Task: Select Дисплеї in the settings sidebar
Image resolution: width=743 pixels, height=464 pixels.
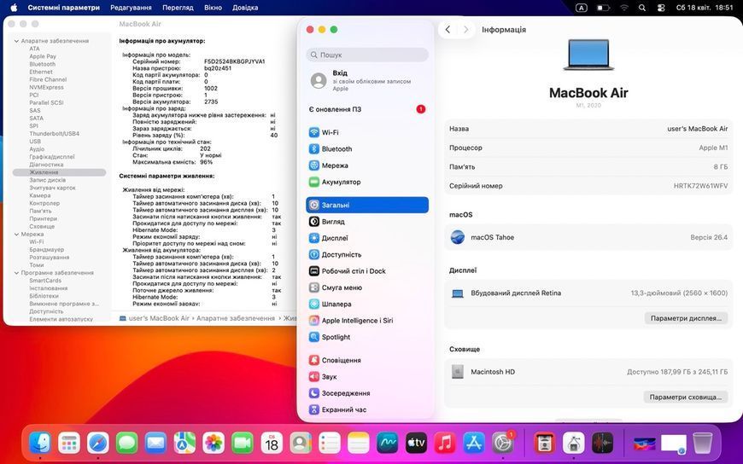Action: tap(366, 238)
